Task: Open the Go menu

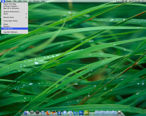Action: (x=30, y=1)
